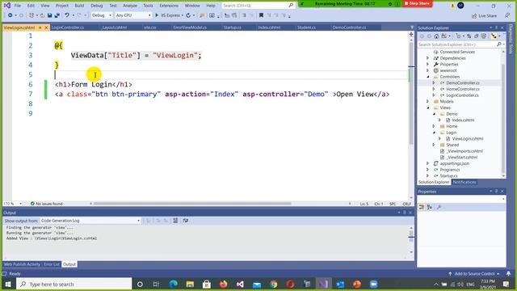This screenshot has width=517, height=291.
Task: Click the editor vertical scrollbar
Action: pyautogui.click(x=411, y=93)
